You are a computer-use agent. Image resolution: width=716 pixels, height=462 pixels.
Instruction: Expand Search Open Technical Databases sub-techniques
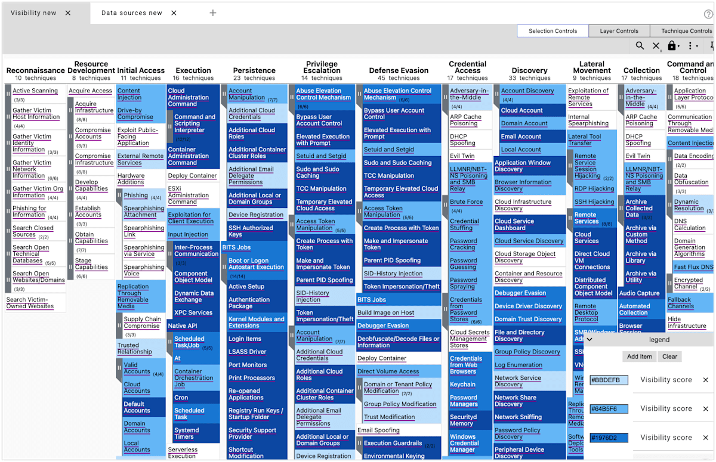(x=8, y=254)
